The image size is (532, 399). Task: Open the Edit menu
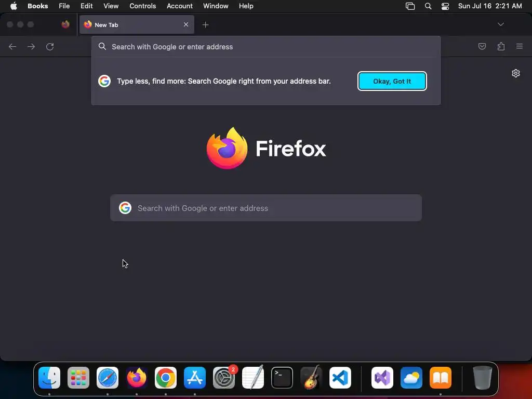[x=87, y=6]
